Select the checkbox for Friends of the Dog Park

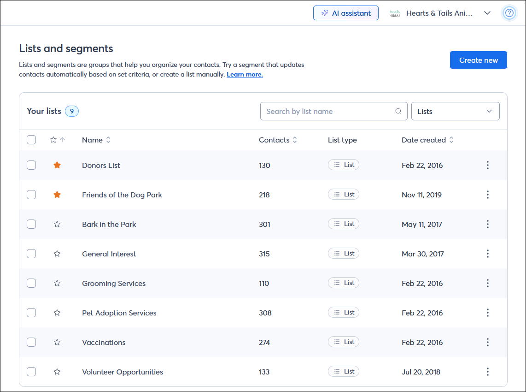[x=31, y=195]
